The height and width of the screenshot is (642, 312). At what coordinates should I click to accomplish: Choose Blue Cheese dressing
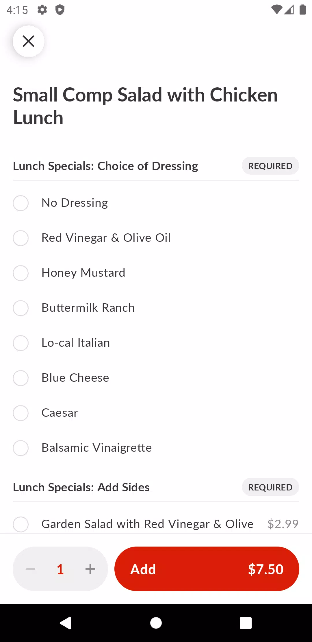coord(156,378)
